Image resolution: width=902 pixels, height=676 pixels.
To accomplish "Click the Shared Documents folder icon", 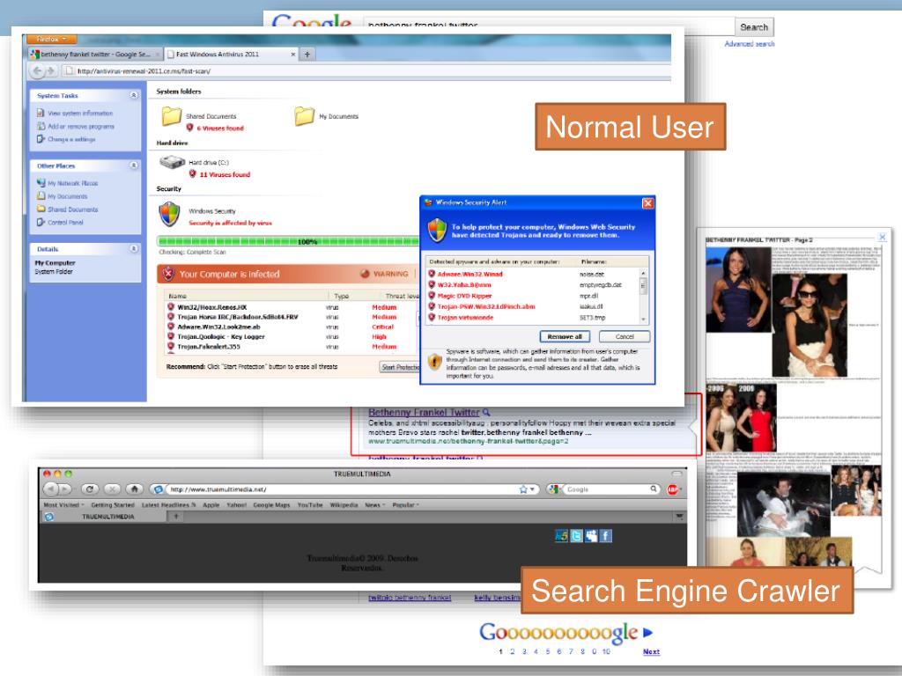I will [172, 116].
